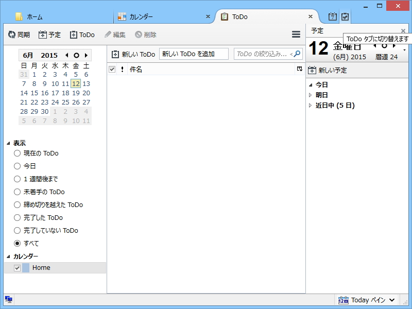
Task: Select the すべて radio button
Action: click(17, 243)
